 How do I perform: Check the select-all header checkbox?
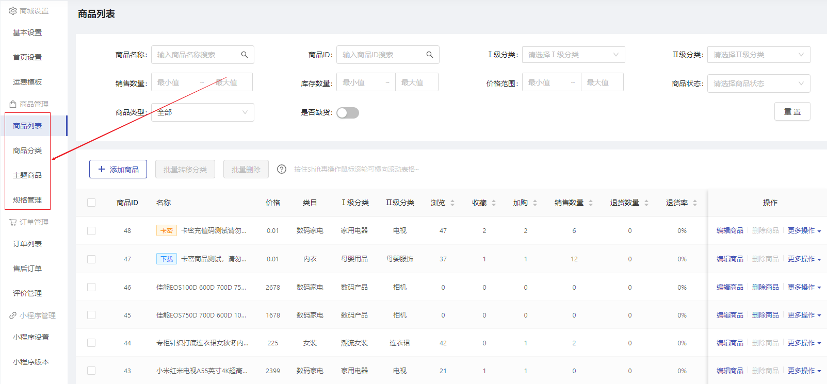pyautogui.click(x=91, y=203)
